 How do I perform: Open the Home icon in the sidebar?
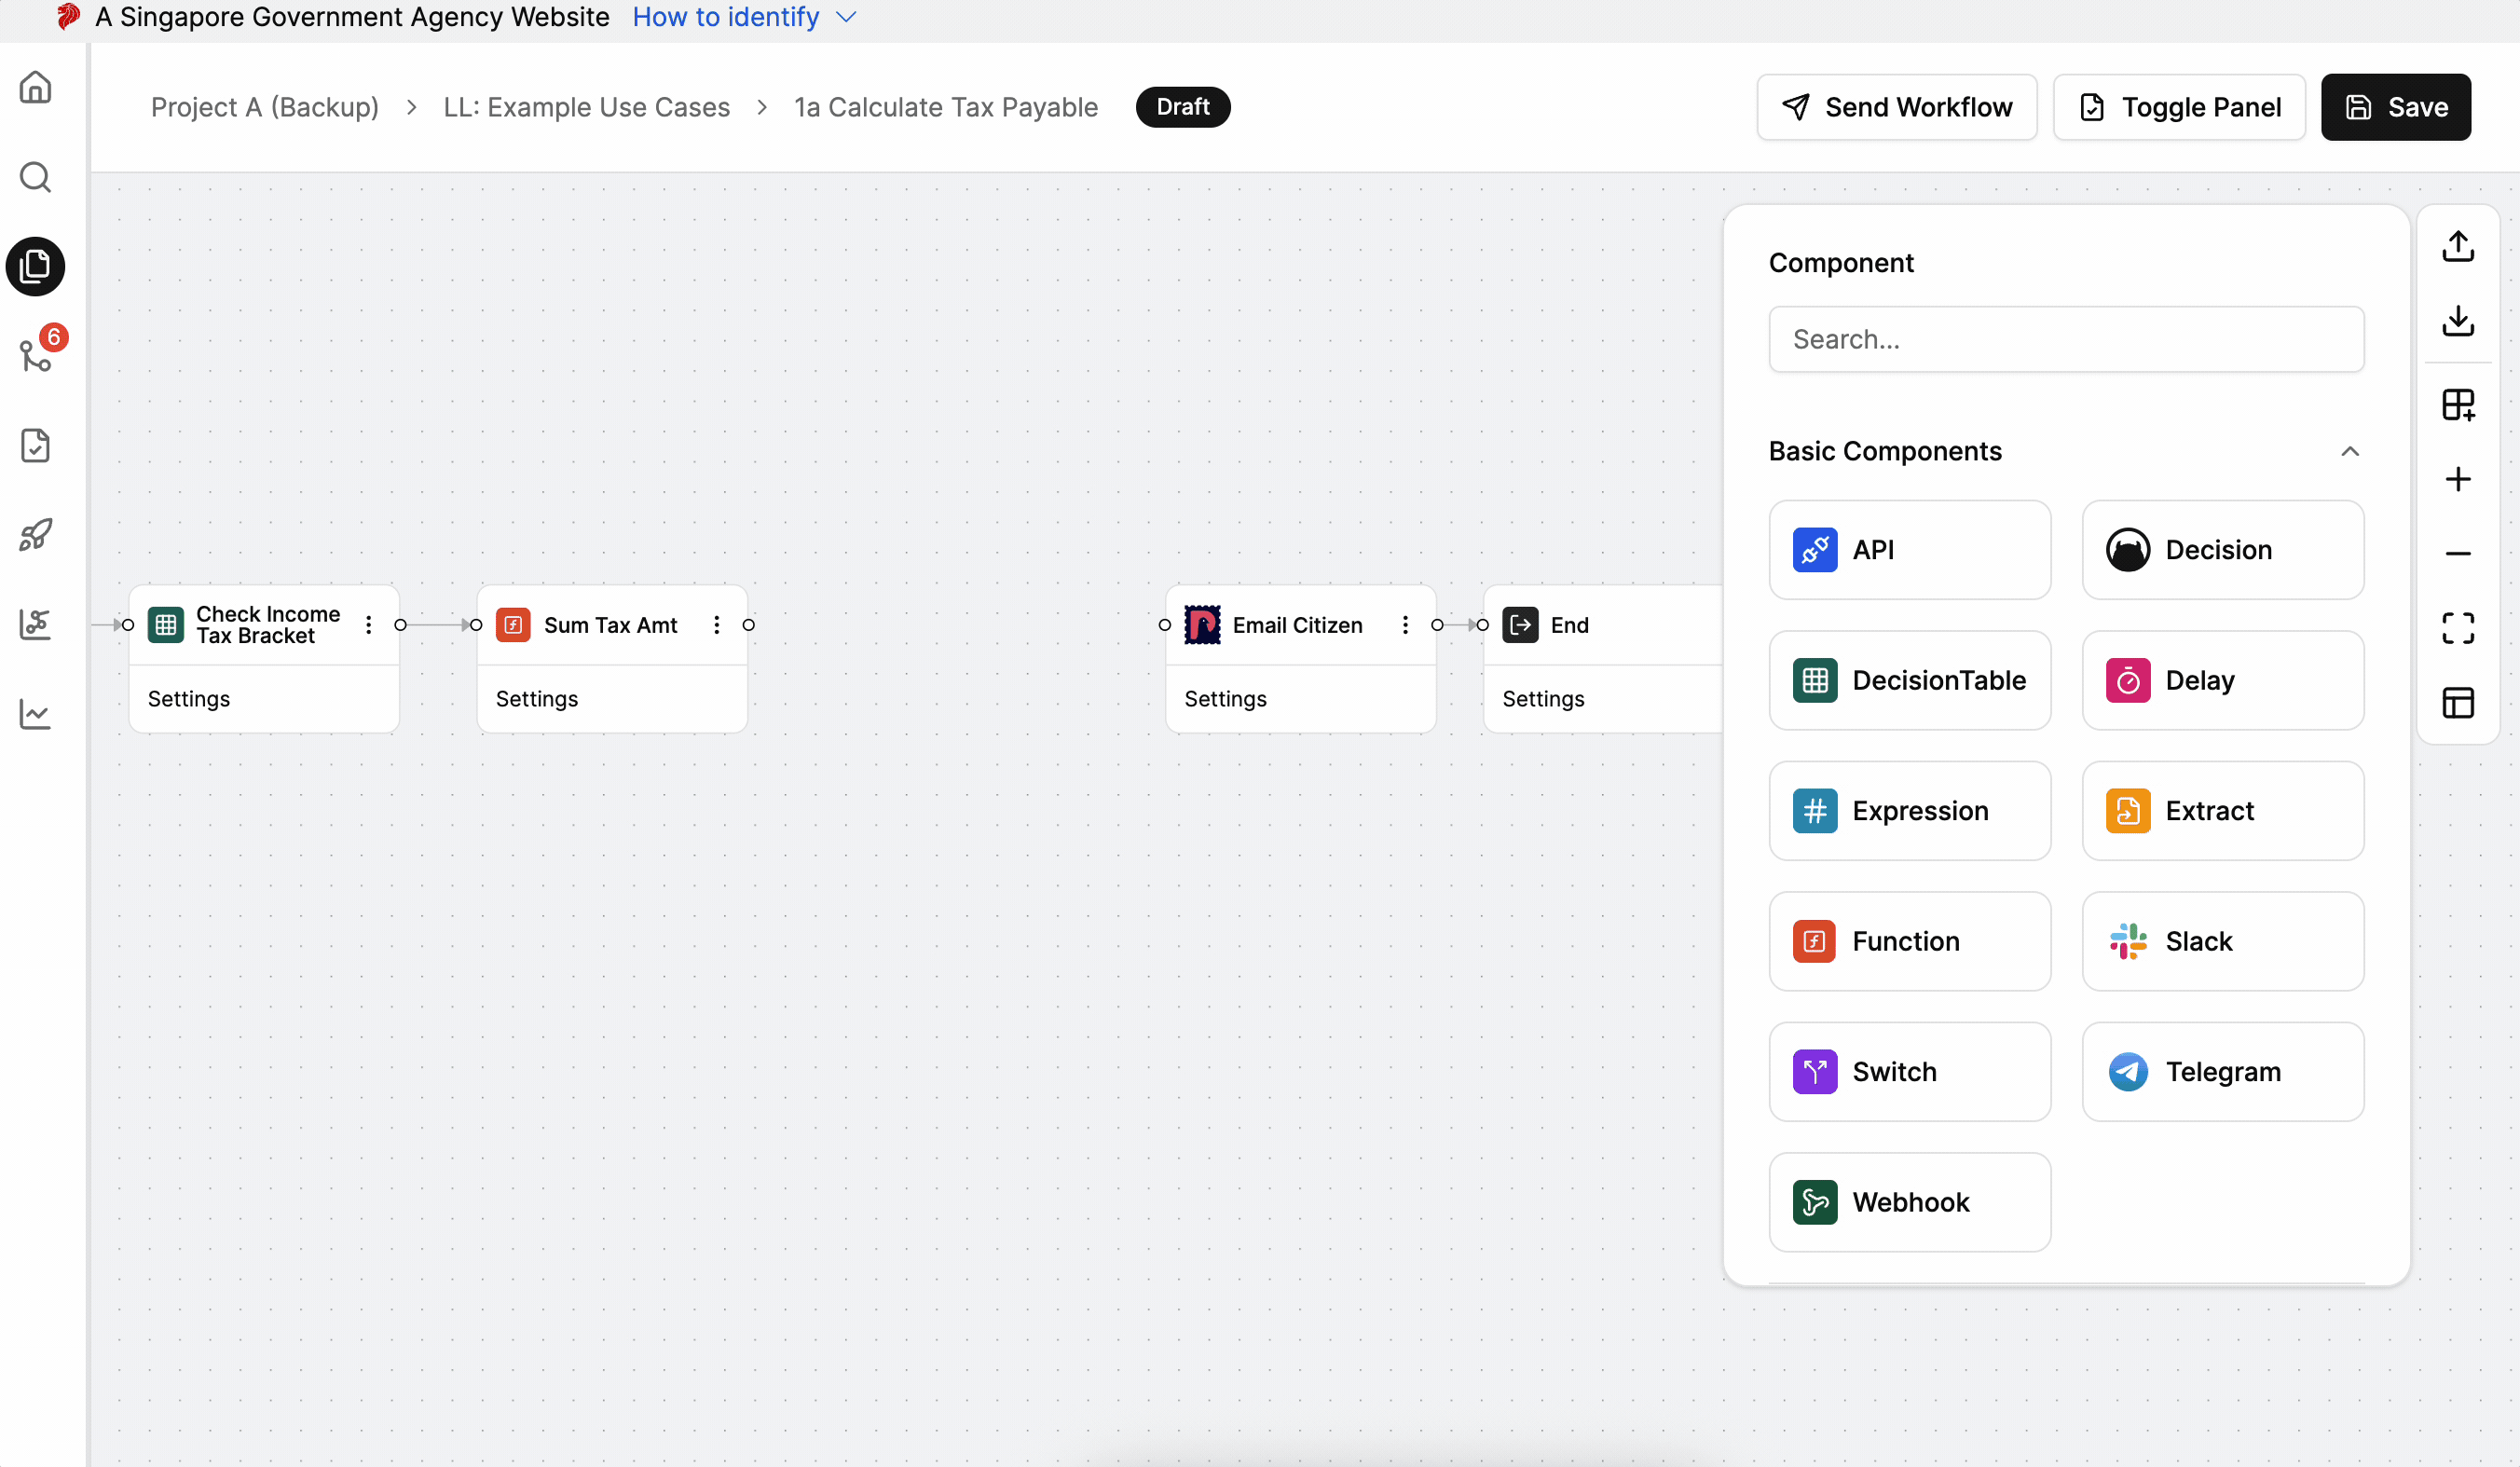pos(36,87)
